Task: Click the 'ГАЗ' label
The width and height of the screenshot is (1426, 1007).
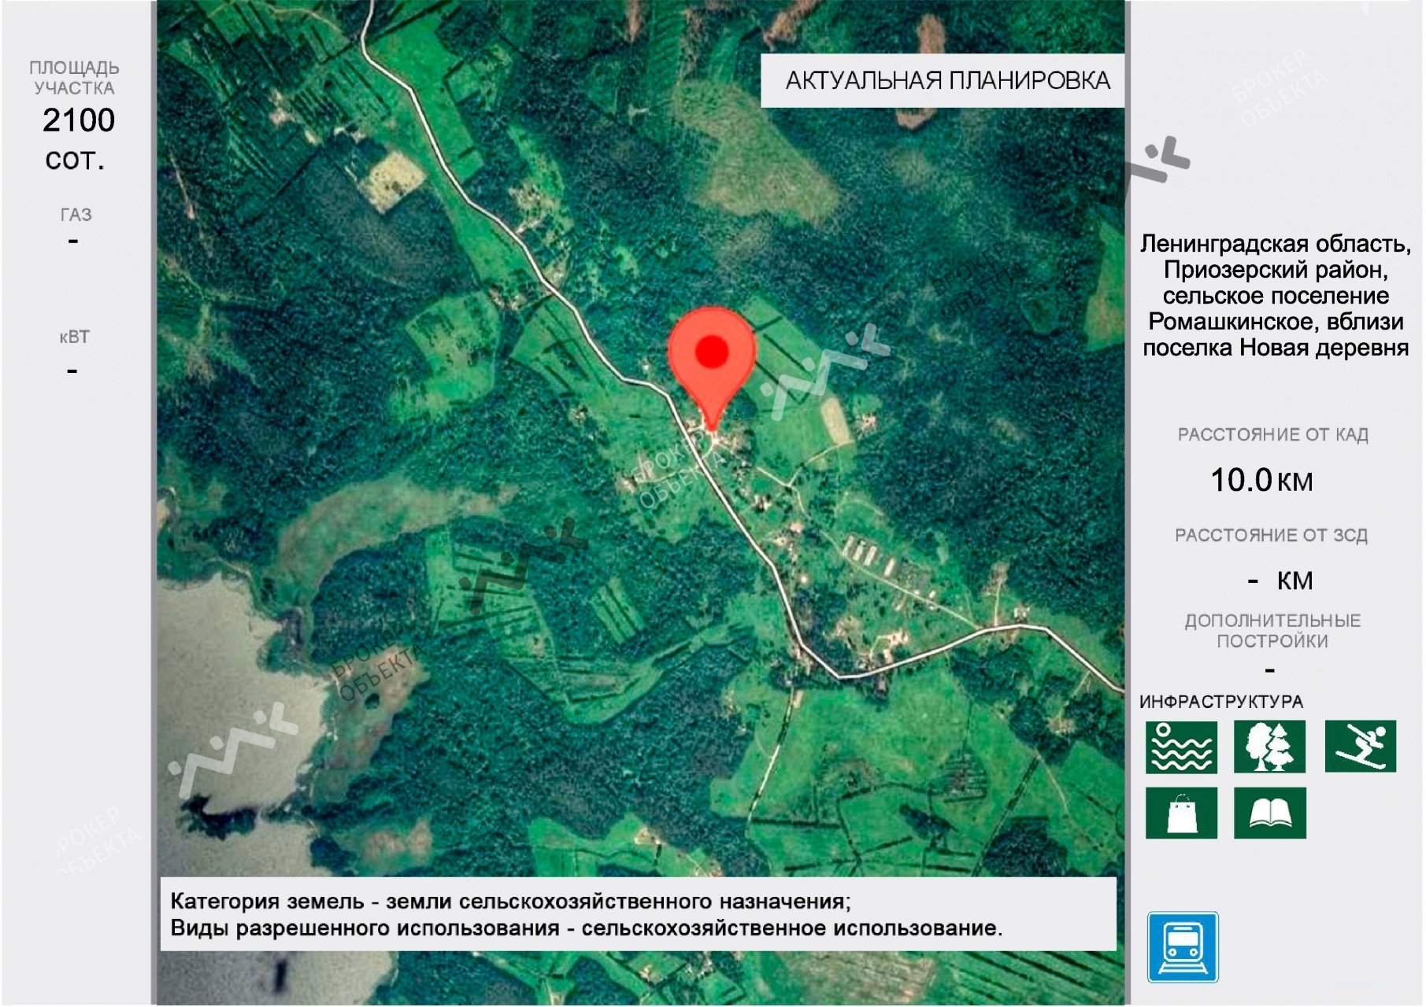Action: [x=76, y=214]
